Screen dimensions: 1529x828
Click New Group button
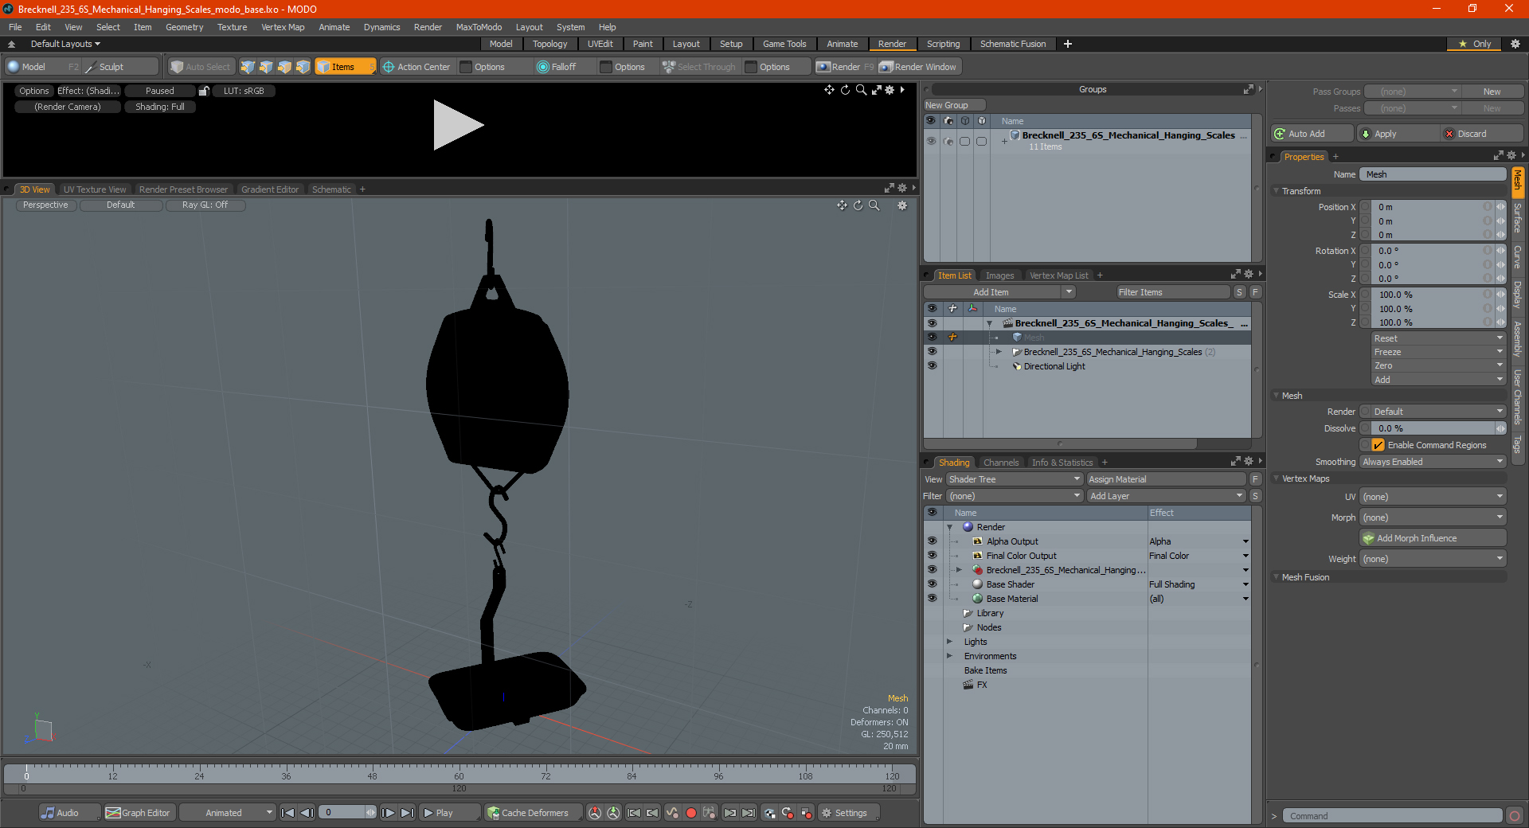[x=954, y=105]
